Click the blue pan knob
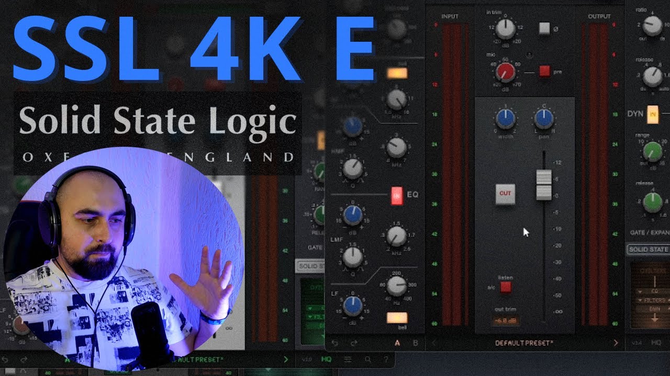Viewport: 670px width, 376px height. point(544,120)
